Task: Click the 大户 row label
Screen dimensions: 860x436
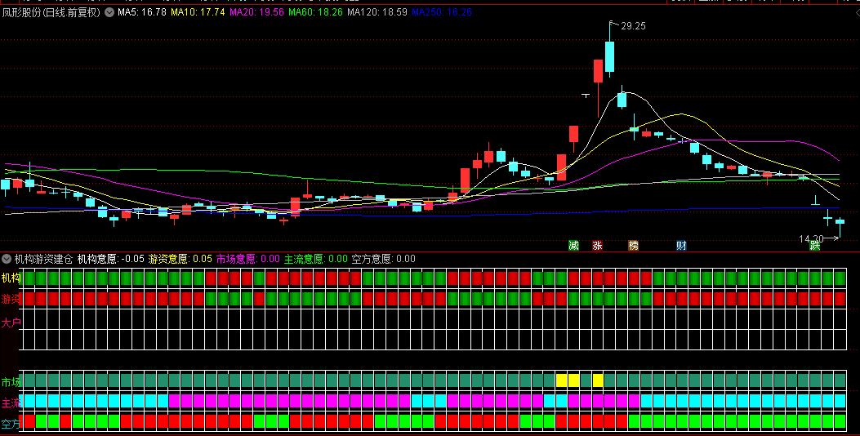Action: (x=11, y=323)
